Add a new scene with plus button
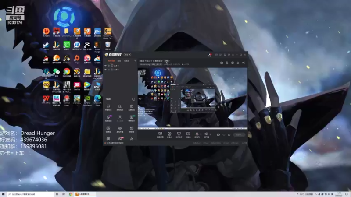 tap(135, 61)
